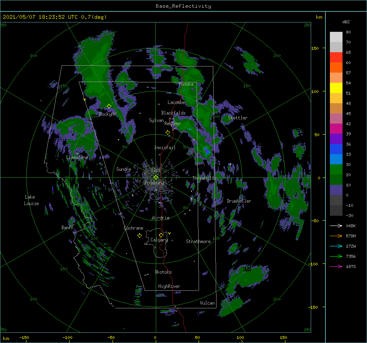Pick the orange 57-60 dBZ color swatch
This screenshot has height=343, width=367.
tap(336, 68)
